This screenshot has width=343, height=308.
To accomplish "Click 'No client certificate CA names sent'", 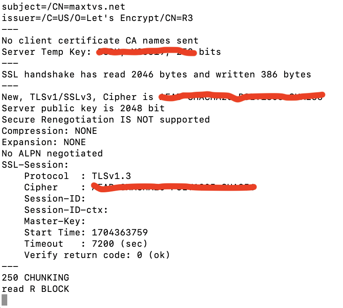I will (x=100, y=40).
